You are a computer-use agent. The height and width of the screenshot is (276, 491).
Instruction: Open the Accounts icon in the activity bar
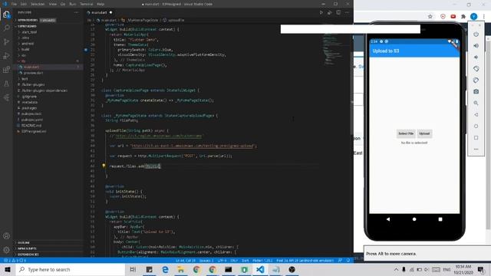click(x=6, y=236)
